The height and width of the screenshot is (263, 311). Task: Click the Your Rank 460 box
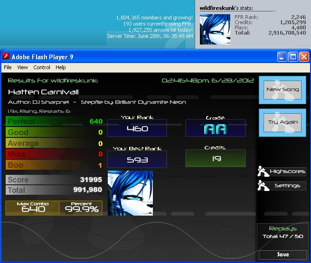click(x=137, y=128)
